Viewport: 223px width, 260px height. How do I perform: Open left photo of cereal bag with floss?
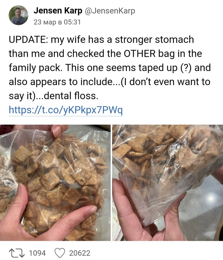click(55, 183)
